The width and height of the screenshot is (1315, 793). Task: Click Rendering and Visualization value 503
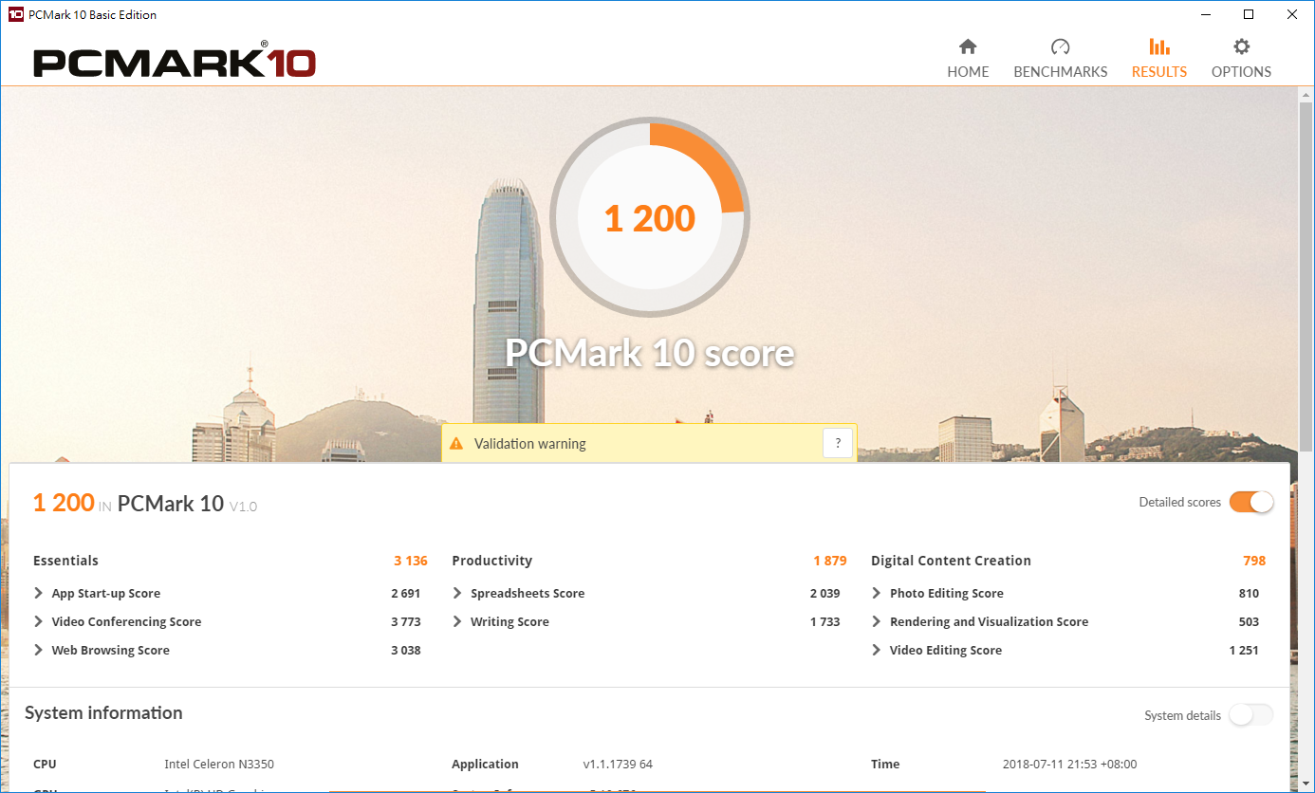[1249, 621]
